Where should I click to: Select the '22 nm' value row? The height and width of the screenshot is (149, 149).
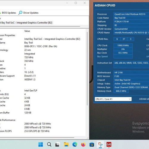click(x=27, y=50)
